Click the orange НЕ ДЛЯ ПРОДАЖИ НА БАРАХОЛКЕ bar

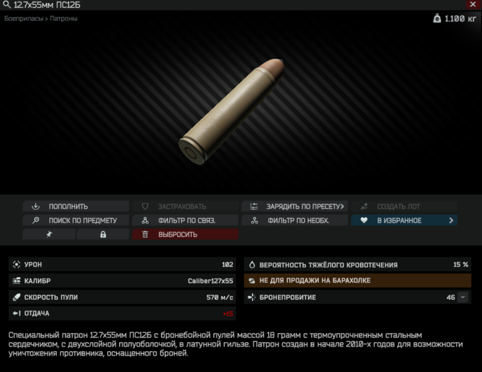358,281
